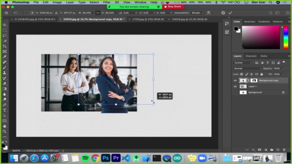Select the Rectangular Marquee tool
Viewport: 292px width, 164px height.
(5, 30)
